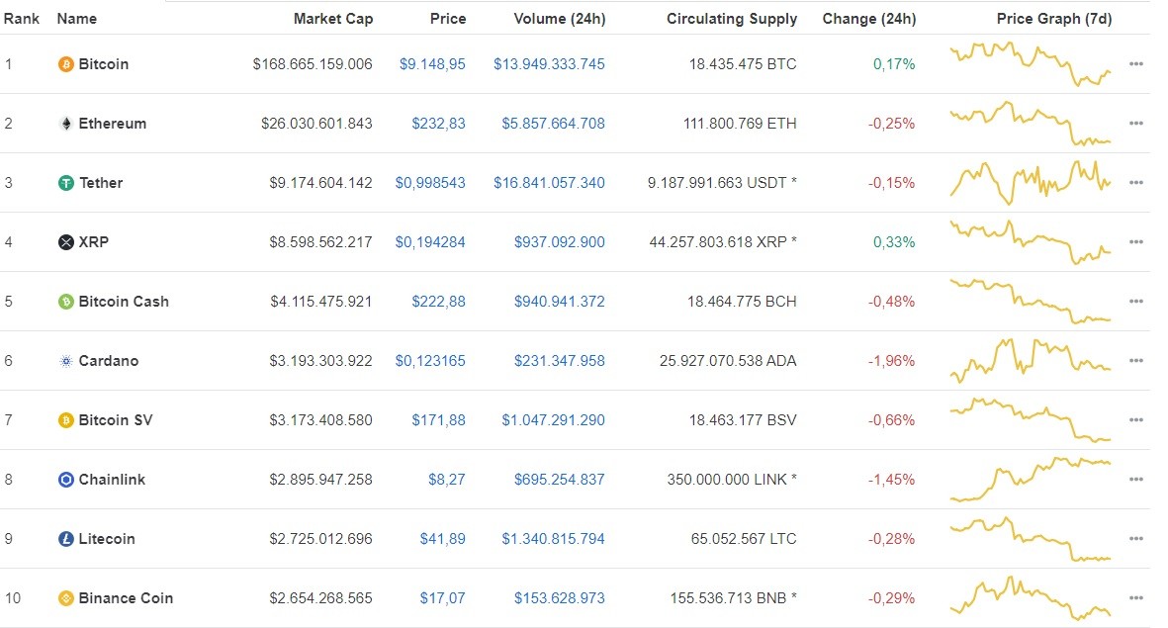Viewport: 1168px width, 628px height.
Task: Sort by the Market Cap column header
Action: tap(332, 18)
